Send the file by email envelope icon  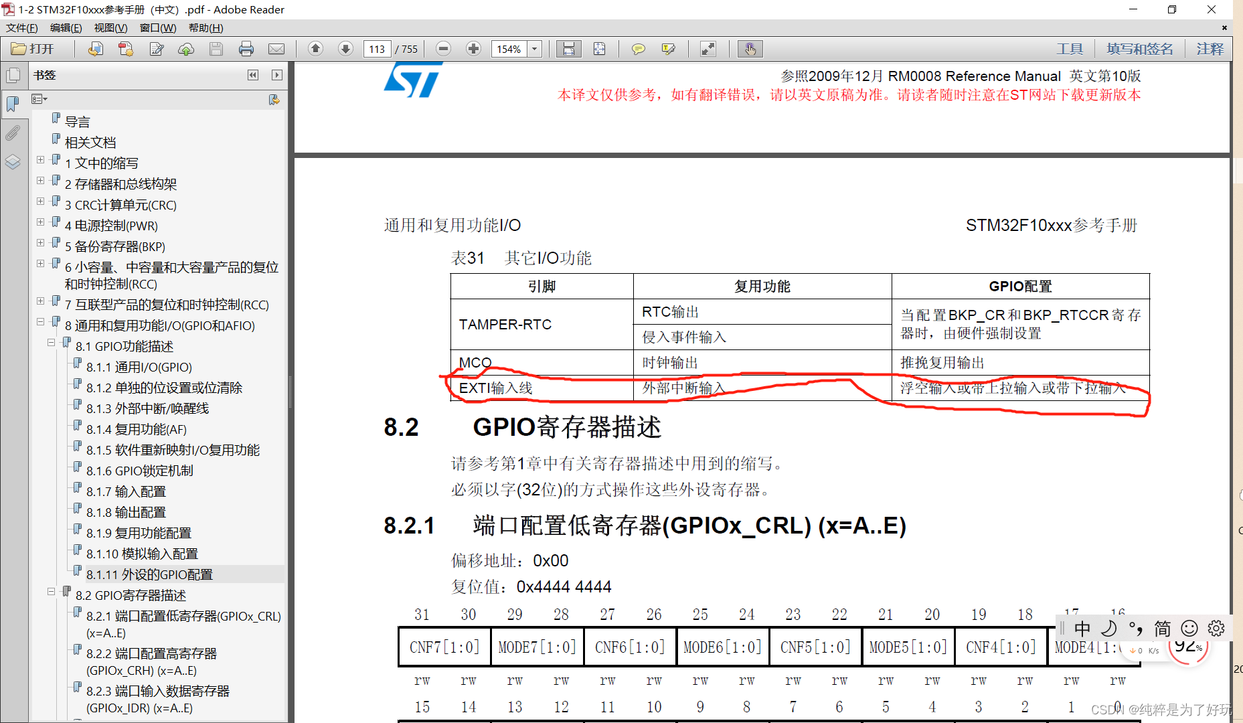click(276, 49)
